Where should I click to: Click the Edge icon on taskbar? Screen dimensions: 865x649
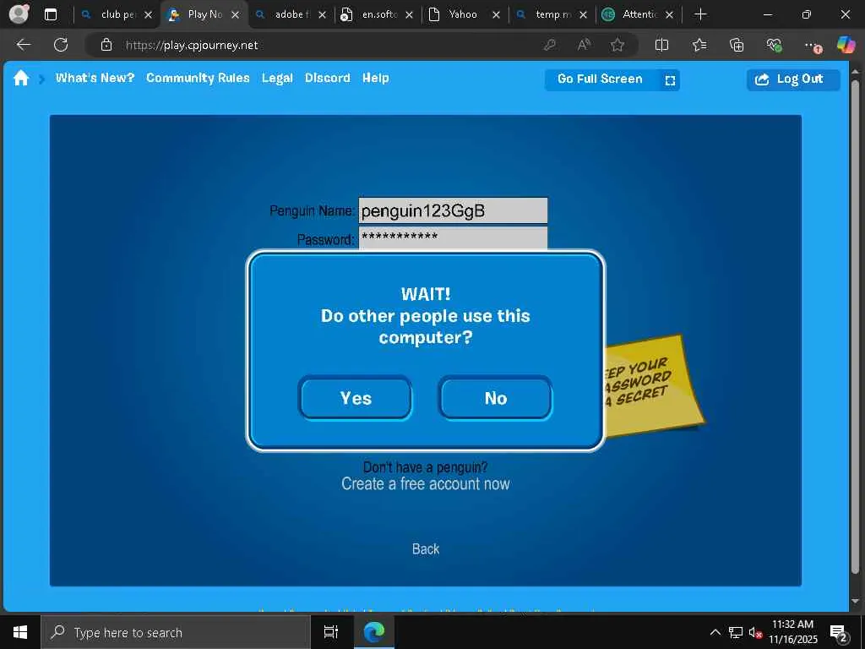click(374, 632)
